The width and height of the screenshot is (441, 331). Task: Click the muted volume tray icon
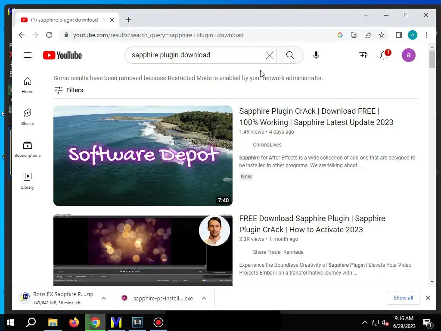click(385, 322)
